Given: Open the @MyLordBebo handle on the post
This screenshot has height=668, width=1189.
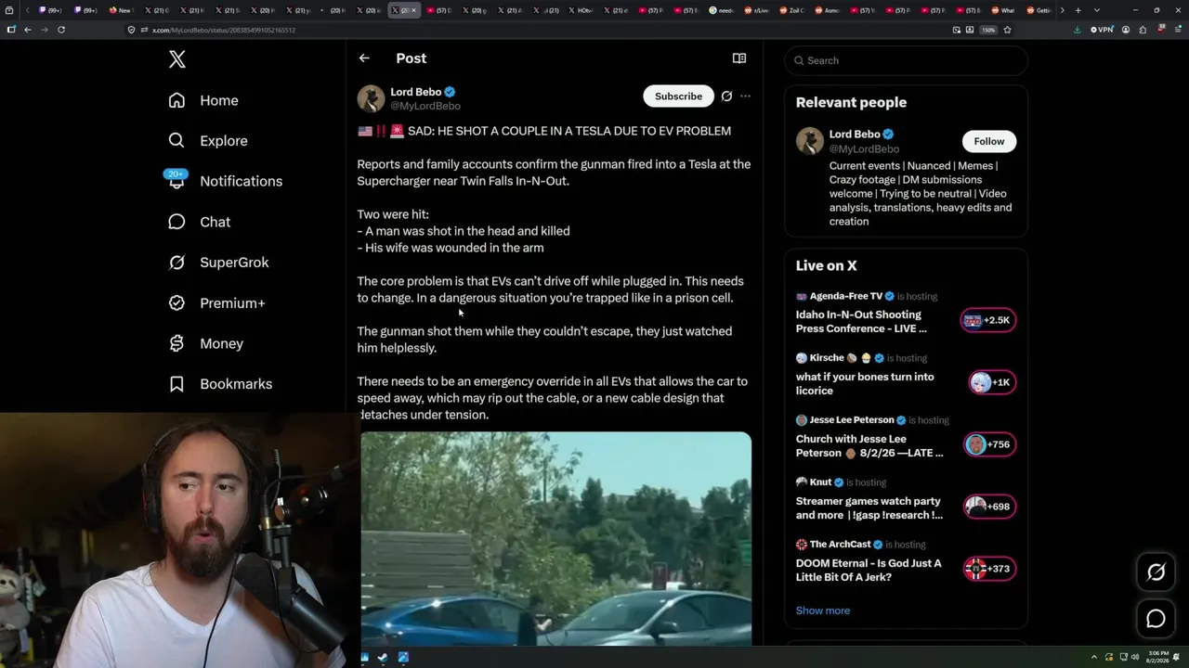Looking at the screenshot, I should (x=425, y=107).
